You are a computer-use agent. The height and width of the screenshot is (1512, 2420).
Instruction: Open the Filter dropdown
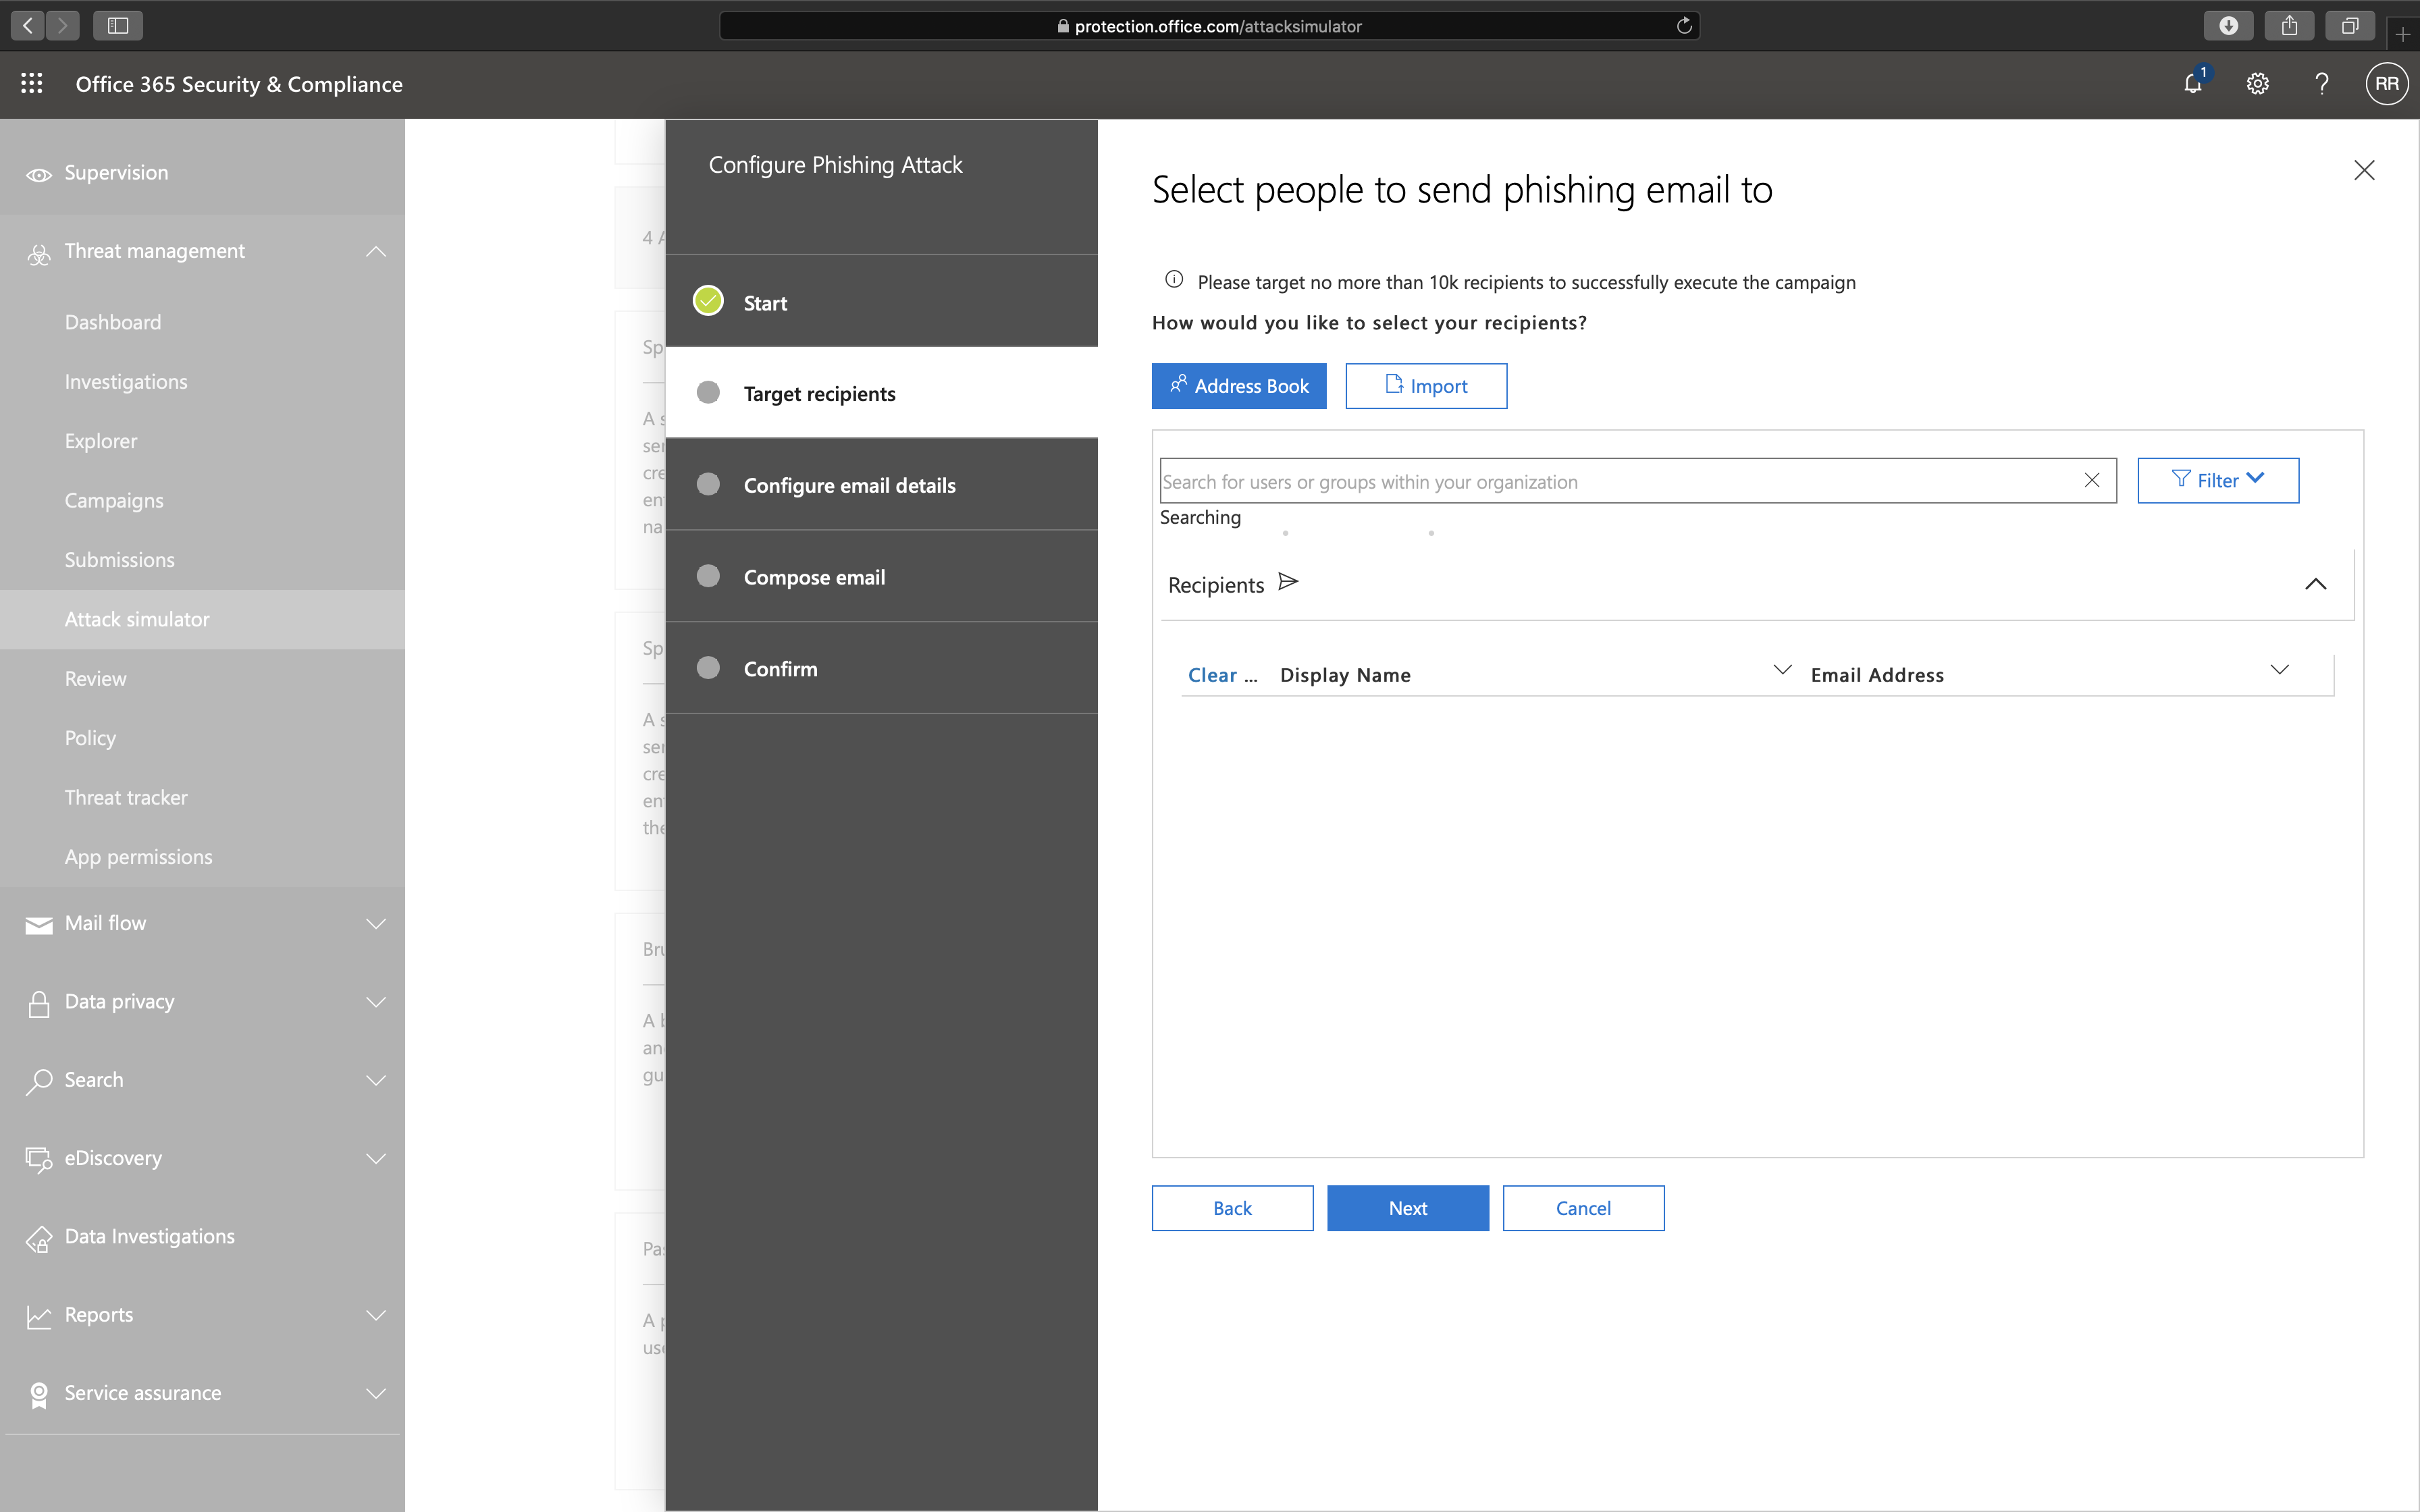pyautogui.click(x=2217, y=481)
